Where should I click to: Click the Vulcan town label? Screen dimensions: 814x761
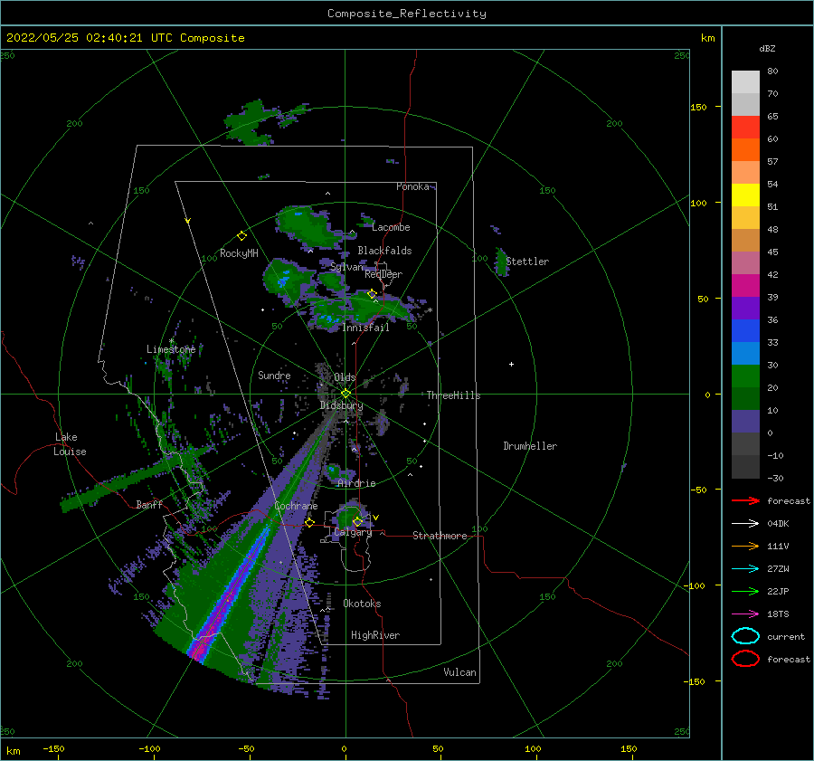click(x=459, y=672)
